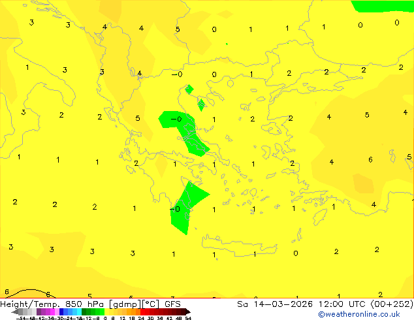Click the gray arrow at legend's cold end
The height and width of the screenshot is (320, 414).
click(14, 312)
